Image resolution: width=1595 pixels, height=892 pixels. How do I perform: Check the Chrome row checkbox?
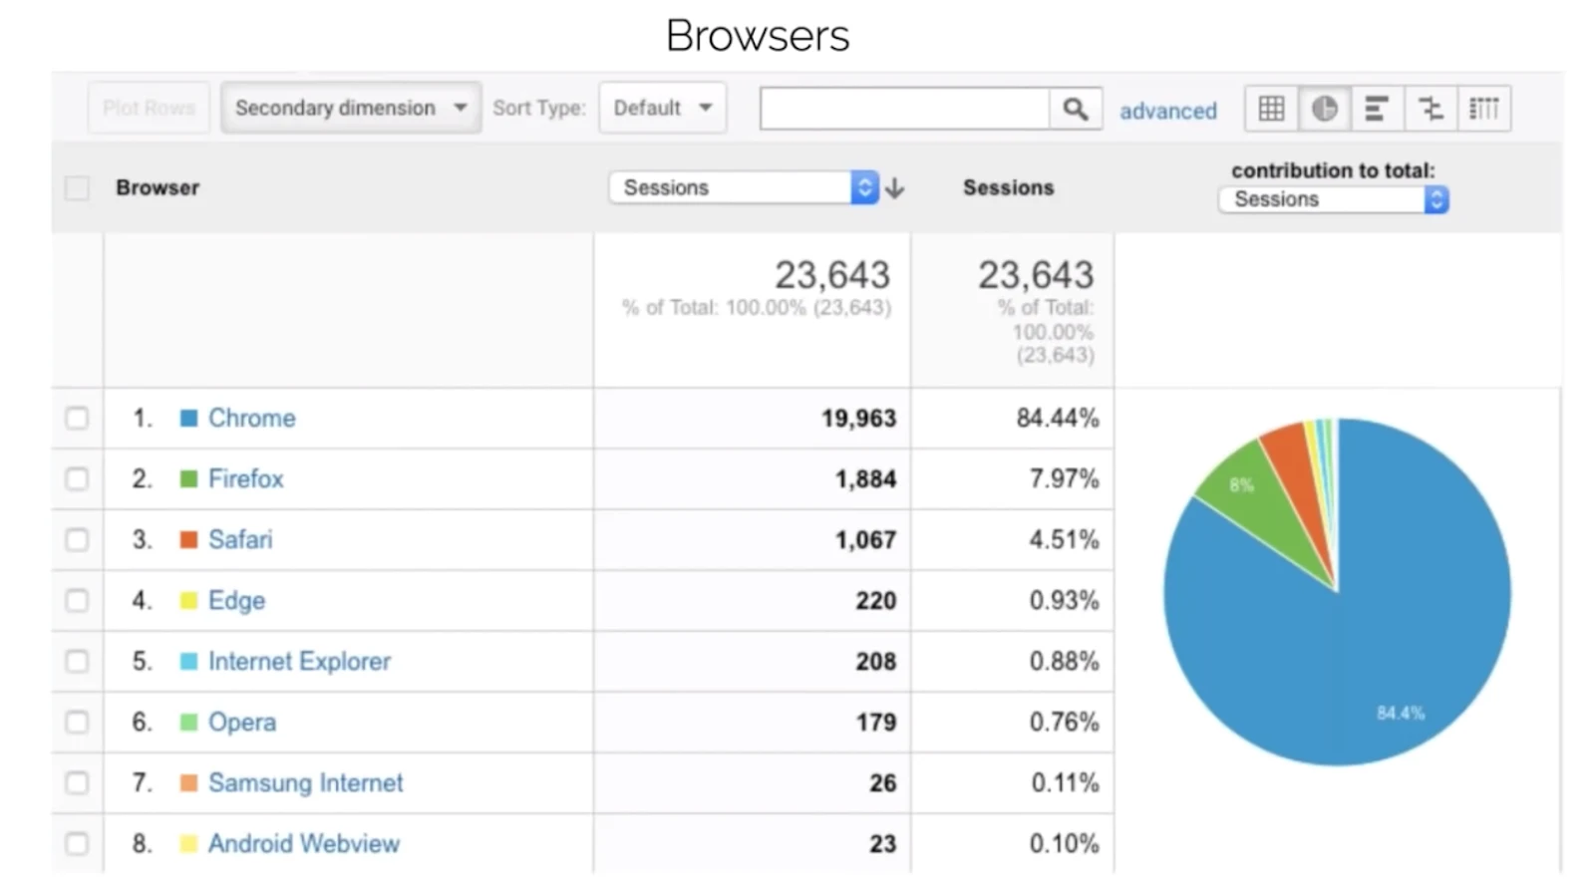click(x=77, y=418)
